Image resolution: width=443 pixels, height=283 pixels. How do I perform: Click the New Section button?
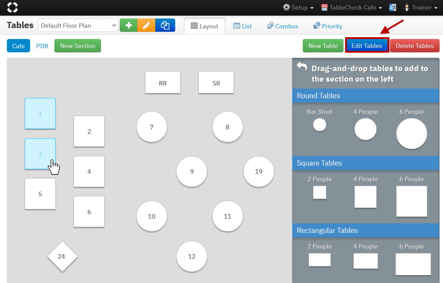[78, 46]
